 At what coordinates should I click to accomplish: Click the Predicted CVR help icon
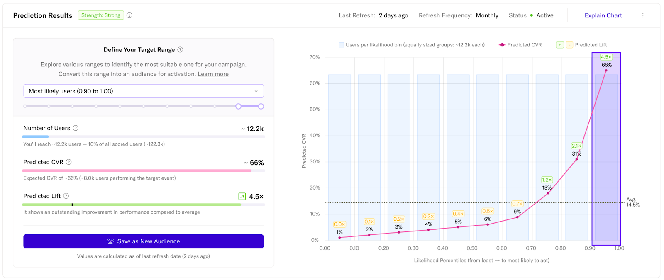69,162
